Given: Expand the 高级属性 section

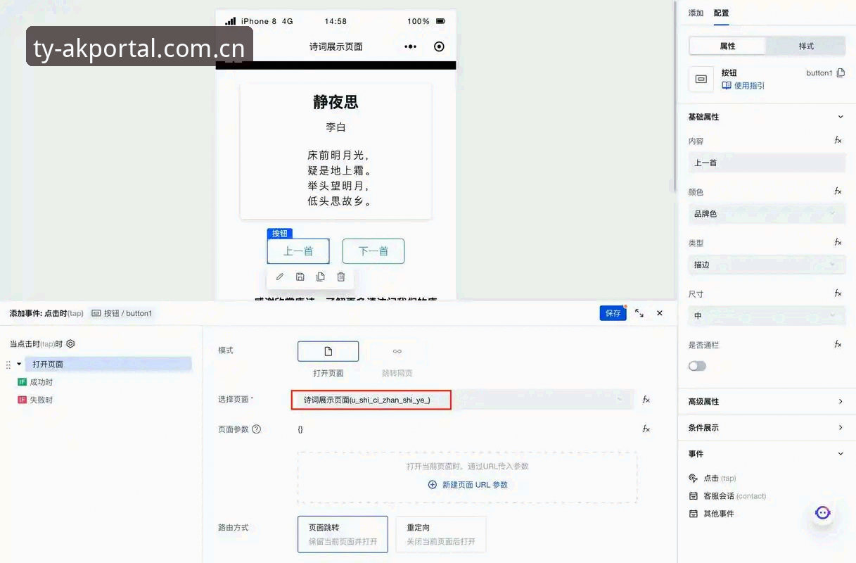Looking at the screenshot, I should (x=841, y=402).
